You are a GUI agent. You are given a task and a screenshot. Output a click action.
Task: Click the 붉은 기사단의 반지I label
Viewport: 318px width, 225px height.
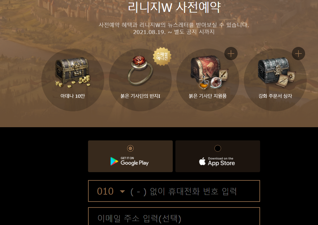click(x=140, y=96)
